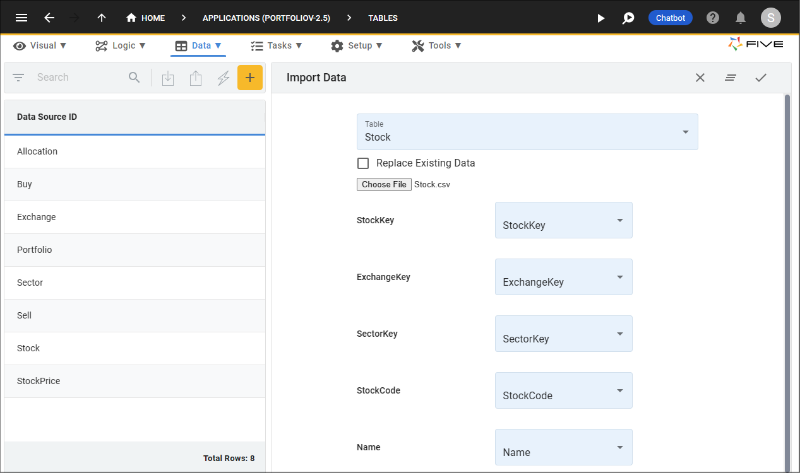
Task: Go to HOME breadcrumb link
Action: coord(153,18)
